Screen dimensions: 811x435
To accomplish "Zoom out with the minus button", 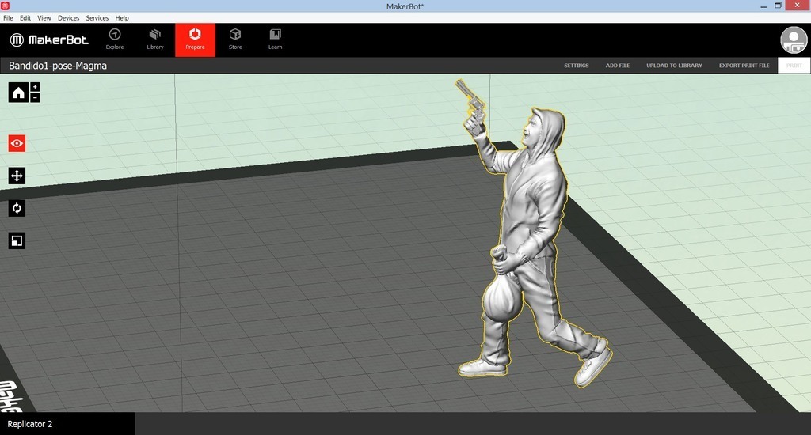I will [35, 97].
